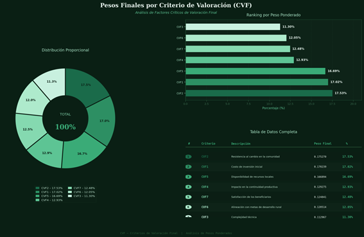
Task: Click the CVF4 legend color swatch
Action: click(37, 200)
